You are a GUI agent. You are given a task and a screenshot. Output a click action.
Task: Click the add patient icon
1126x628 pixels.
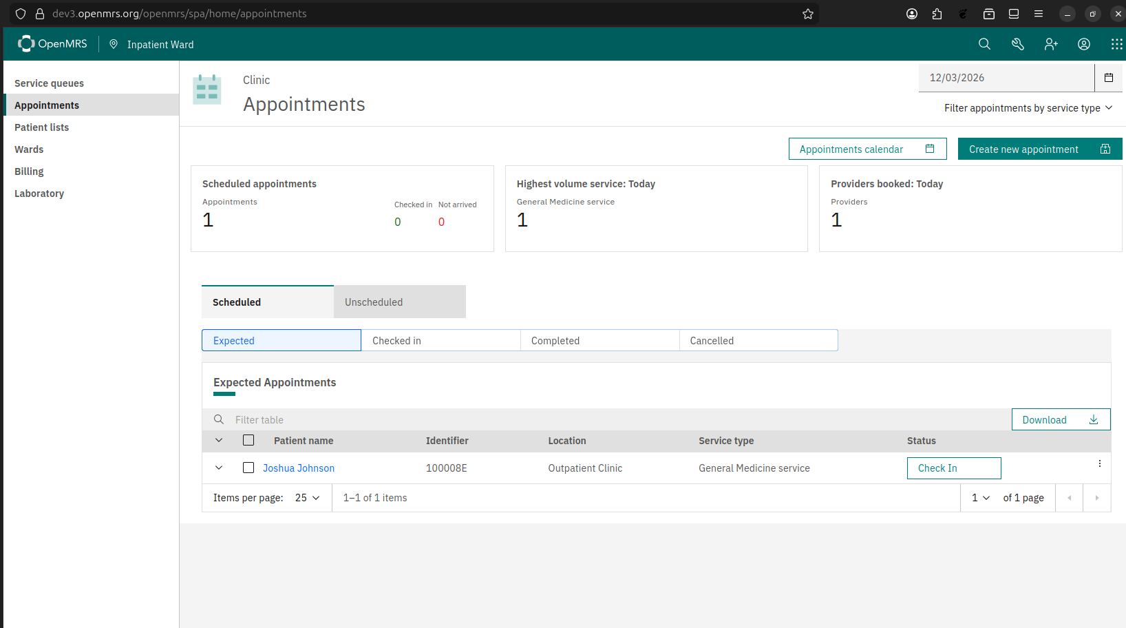[x=1050, y=44]
